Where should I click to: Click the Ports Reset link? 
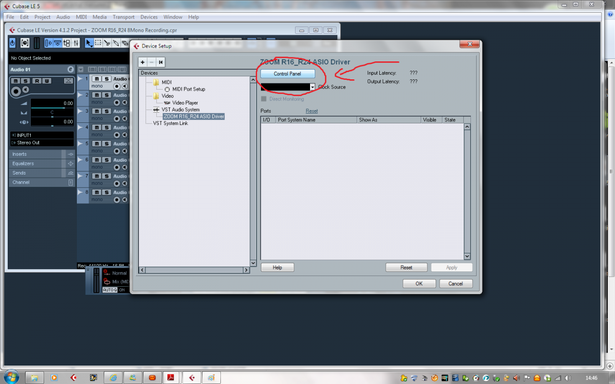(x=312, y=111)
